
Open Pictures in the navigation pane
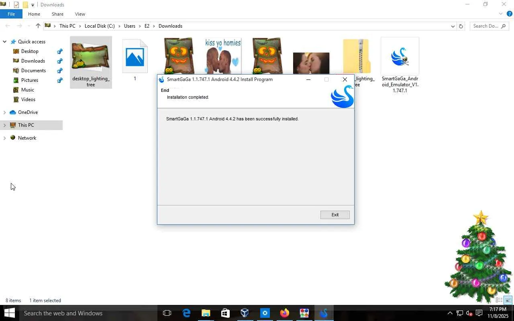pos(30,80)
